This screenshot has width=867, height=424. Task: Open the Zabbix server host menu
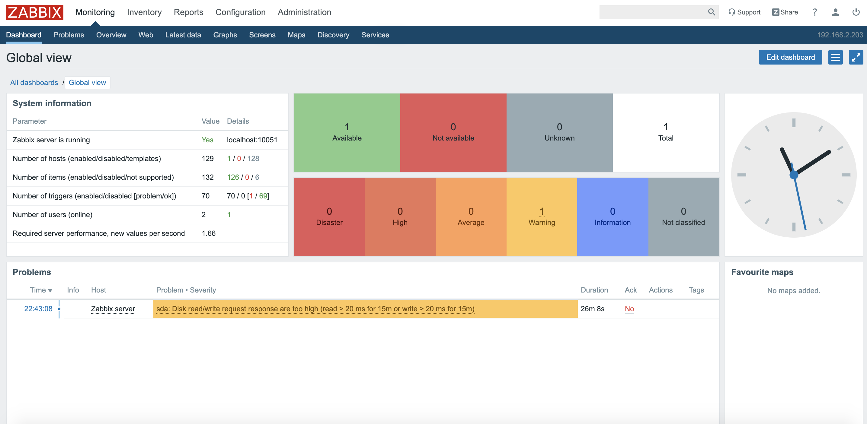(x=113, y=309)
